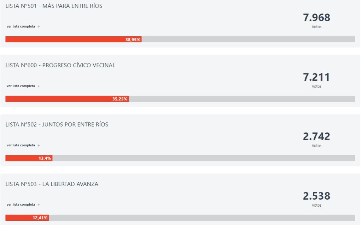Click the 2.538 votes count

point(316,196)
